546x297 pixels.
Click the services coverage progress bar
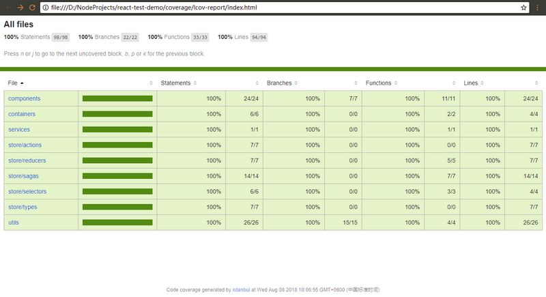coord(117,130)
